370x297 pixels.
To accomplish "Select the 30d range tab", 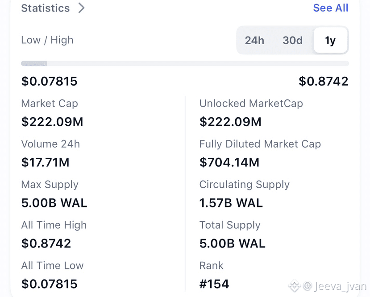I will click(292, 41).
